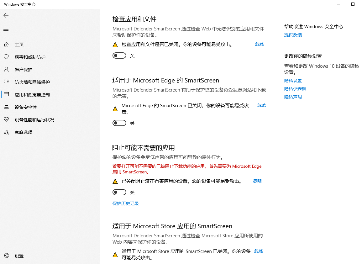
Task: Click the home icon beside 主页
Action: (6, 44)
